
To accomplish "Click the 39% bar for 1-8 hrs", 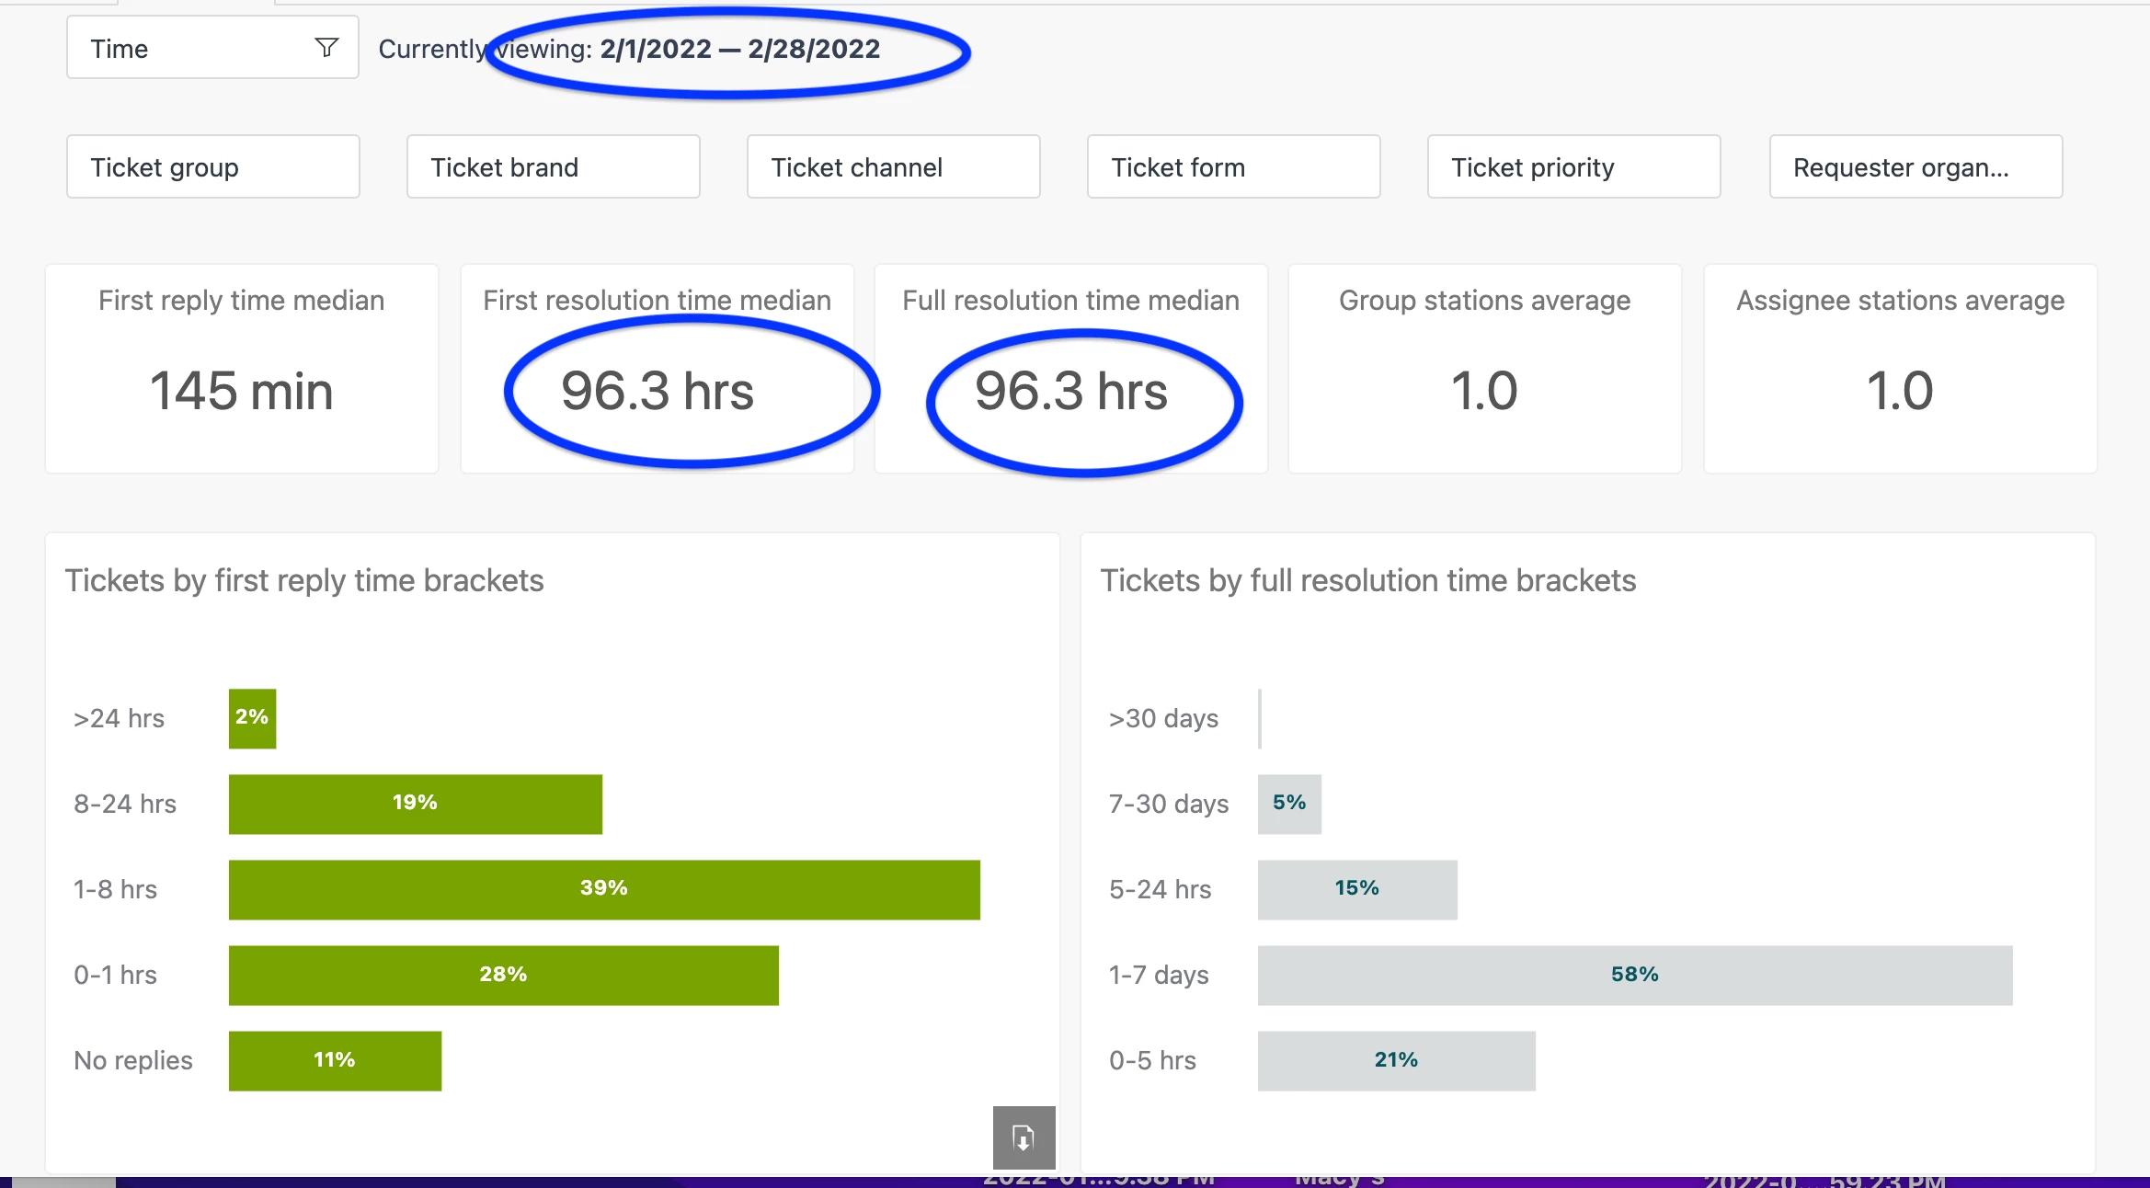I will (604, 889).
